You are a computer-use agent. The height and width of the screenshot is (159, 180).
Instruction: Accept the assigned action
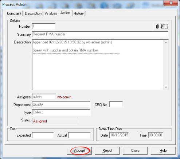pos(79,151)
